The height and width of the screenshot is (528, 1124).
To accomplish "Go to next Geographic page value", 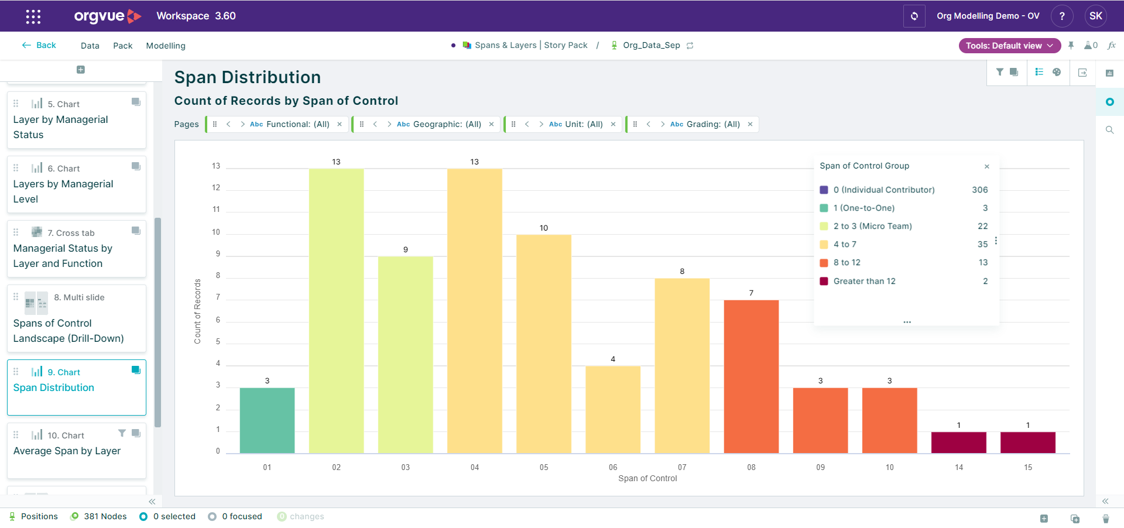I will (389, 124).
